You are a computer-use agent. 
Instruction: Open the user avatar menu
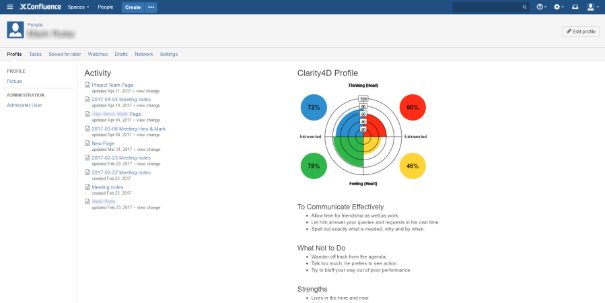click(x=592, y=7)
